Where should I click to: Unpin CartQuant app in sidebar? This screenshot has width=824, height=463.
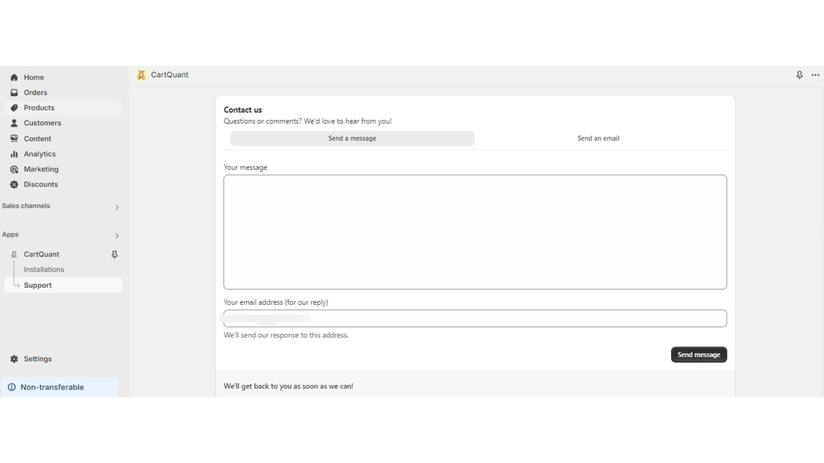coord(114,254)
